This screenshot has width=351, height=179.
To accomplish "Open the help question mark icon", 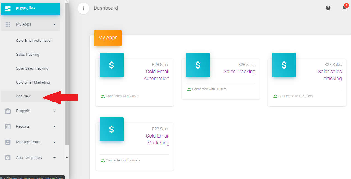I will coord(328,8).
